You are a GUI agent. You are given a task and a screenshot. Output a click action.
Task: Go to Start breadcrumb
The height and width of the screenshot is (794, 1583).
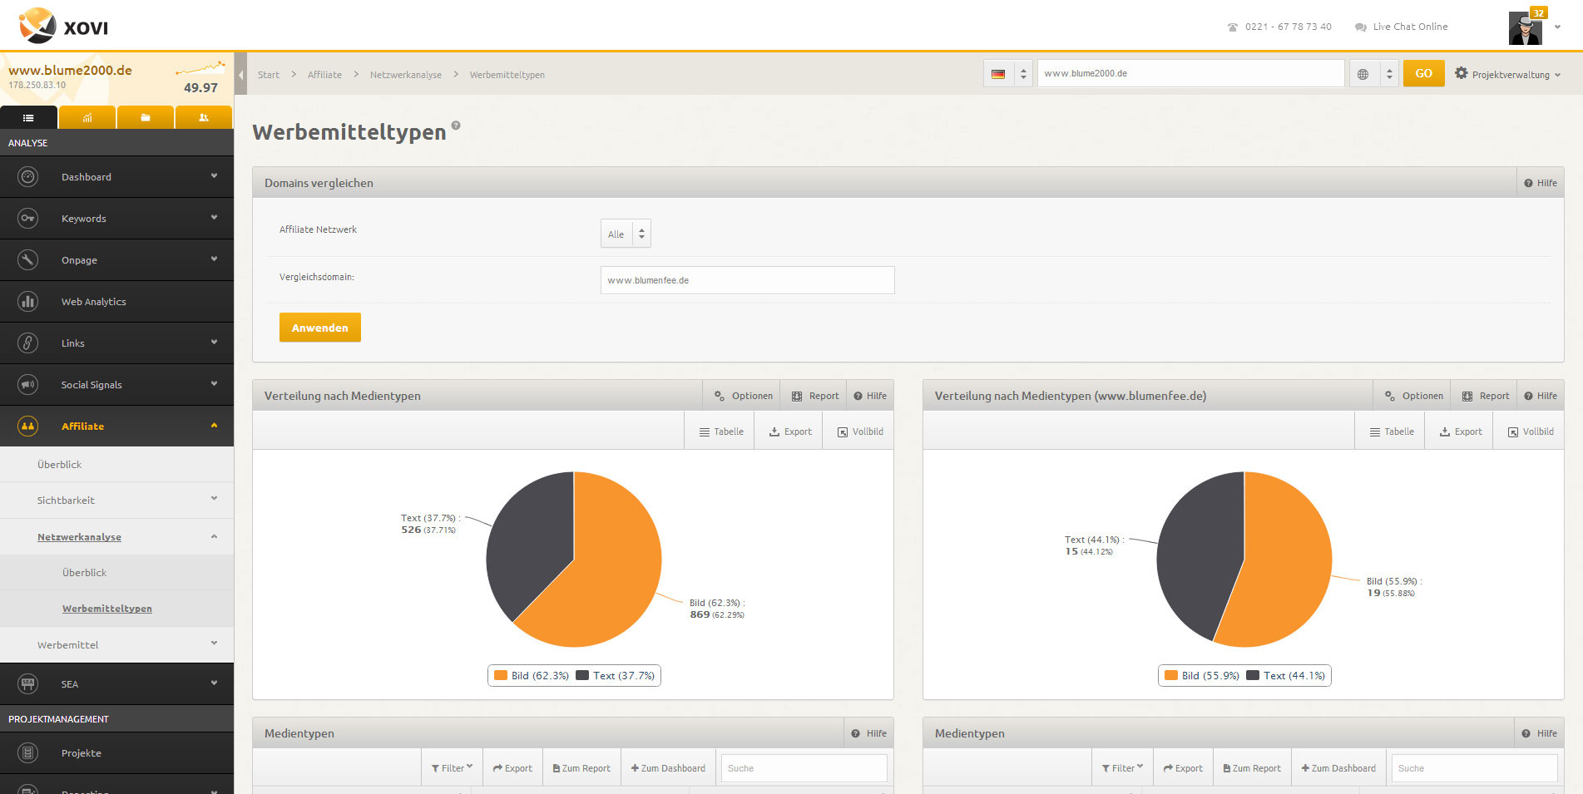point(268,75)
